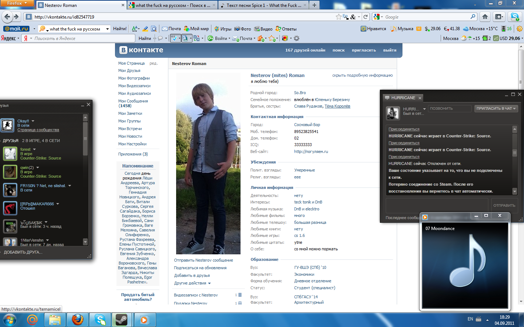Image resolution: width=524 pixels, height=327 pixels.
Task: Open the Yandex bar settings gear
Action: [297, 38]
